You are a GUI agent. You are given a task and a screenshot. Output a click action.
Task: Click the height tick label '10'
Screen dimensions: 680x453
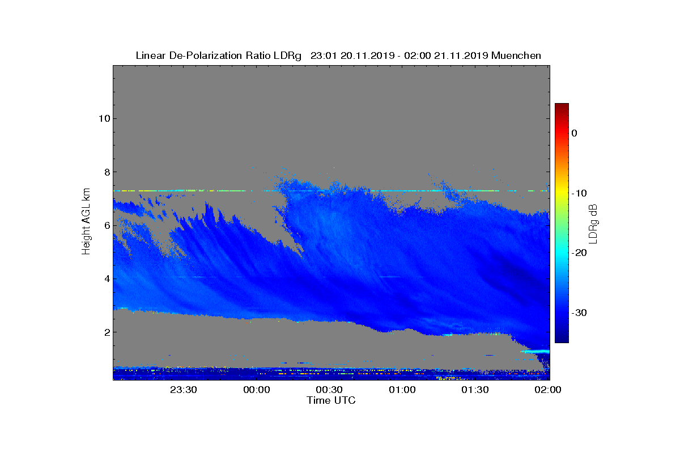103,118
